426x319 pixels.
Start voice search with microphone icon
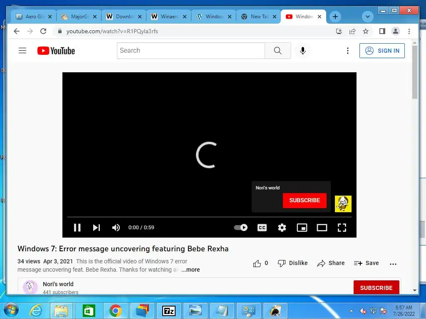(303, 51)
